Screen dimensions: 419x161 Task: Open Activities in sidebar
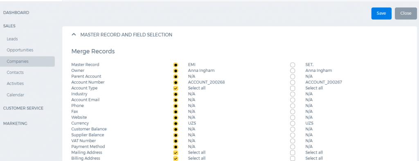pyautogui.click(x=15, y=84)
